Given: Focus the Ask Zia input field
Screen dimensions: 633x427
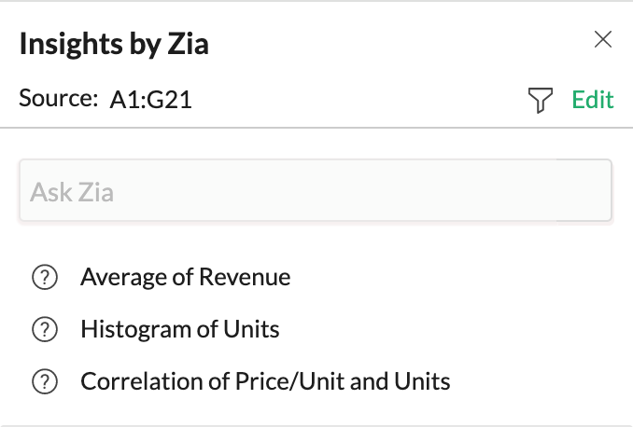Looking at the screenshot, I should [289, 192].
